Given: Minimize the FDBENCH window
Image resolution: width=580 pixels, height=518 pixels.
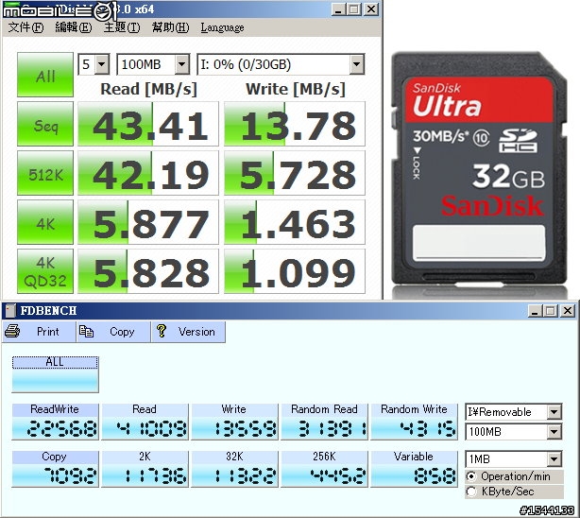Looking at the screenshot, I should click(534, 311).
